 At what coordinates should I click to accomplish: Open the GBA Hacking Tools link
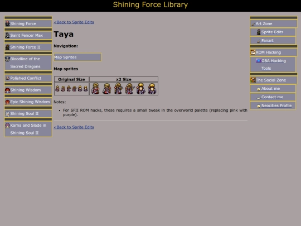click(274, 65)
